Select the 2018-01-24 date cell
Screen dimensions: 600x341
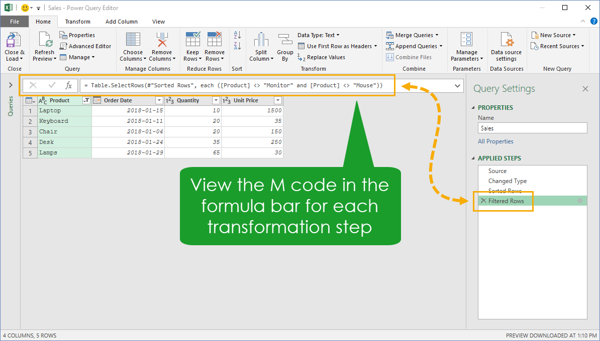(128, 142)
